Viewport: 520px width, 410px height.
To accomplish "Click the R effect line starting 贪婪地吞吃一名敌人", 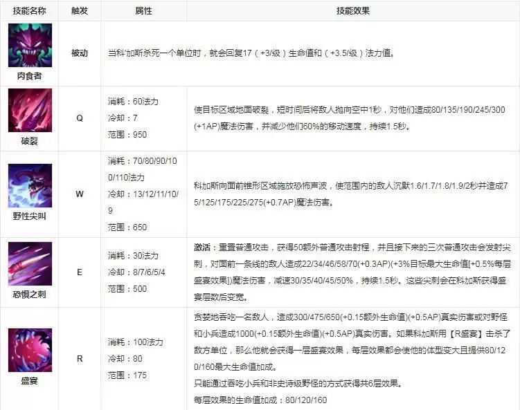I will [x=350, y=317].
